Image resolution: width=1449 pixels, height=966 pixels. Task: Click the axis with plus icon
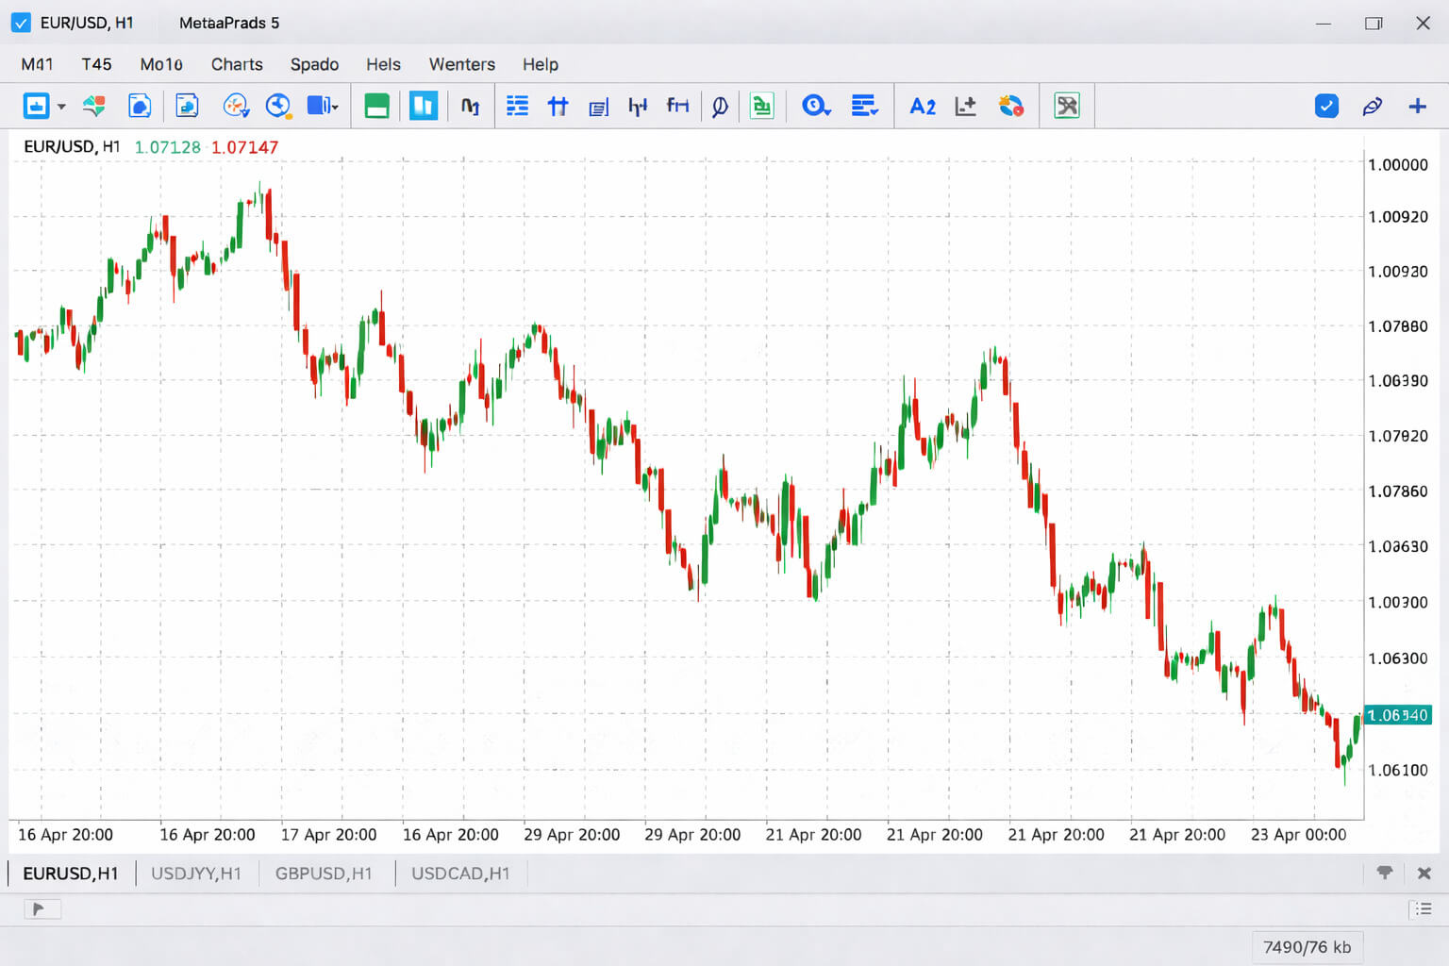[965, 107]
